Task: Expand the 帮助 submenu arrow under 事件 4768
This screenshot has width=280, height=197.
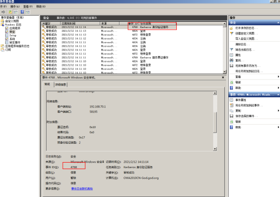Action: coord(278,127)
